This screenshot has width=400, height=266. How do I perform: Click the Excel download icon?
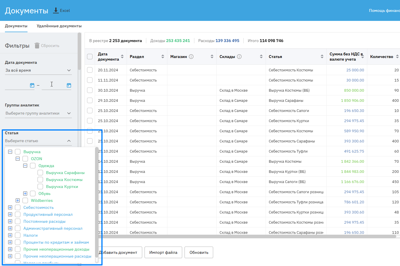pyautogui.click(x=56, y=10)
